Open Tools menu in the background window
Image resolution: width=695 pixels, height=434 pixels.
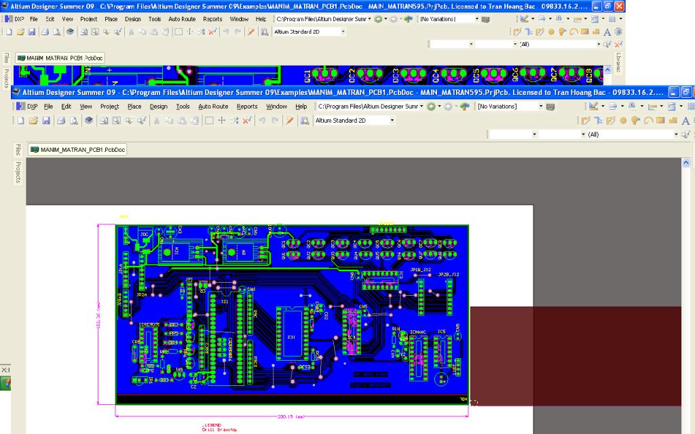155,19
